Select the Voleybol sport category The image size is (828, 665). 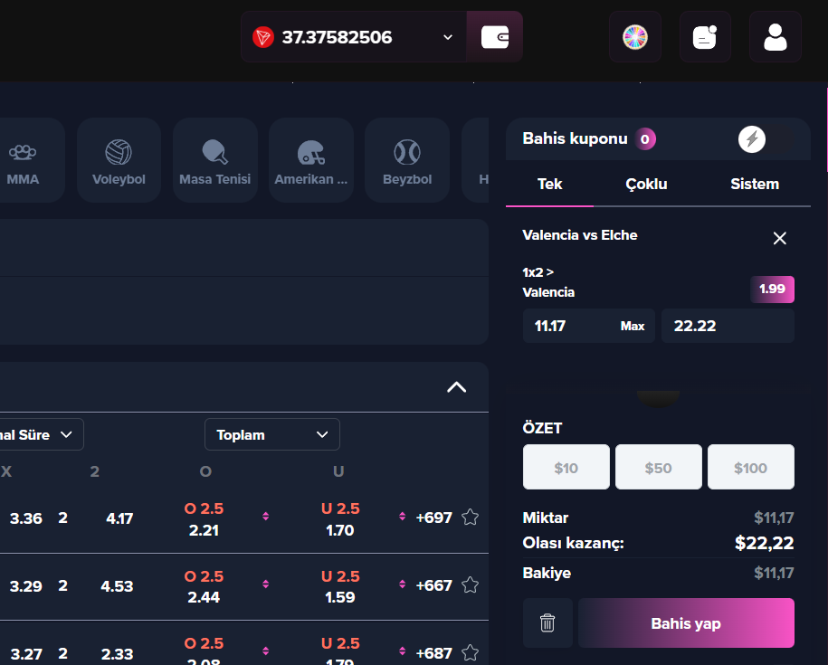click(x=119, y=160)
